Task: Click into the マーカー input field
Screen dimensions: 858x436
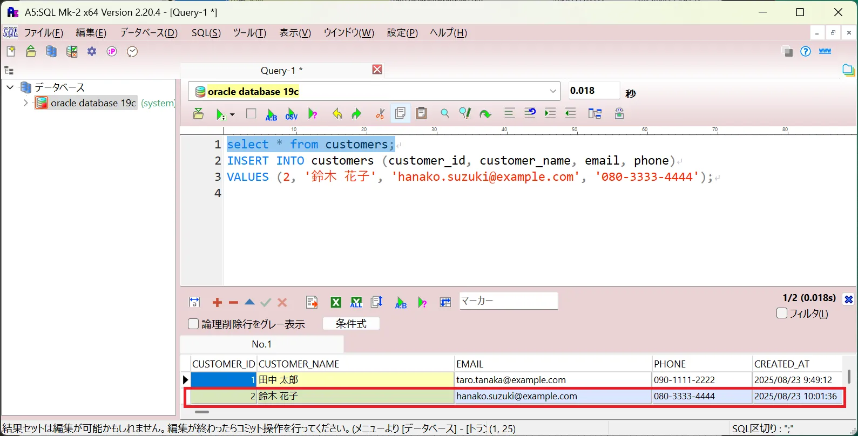Action: [x=508, y=301]
